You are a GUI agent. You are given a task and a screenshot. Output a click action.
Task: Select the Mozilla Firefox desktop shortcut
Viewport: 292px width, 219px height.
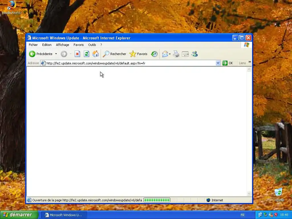click(x=11, y=8)
